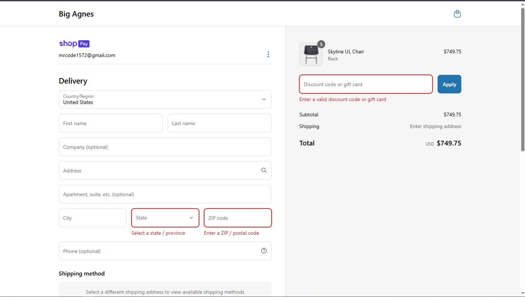Focus the Last name field
This screenshot has height=297, width=525.
pyautogui.click(x=219, y=123)
